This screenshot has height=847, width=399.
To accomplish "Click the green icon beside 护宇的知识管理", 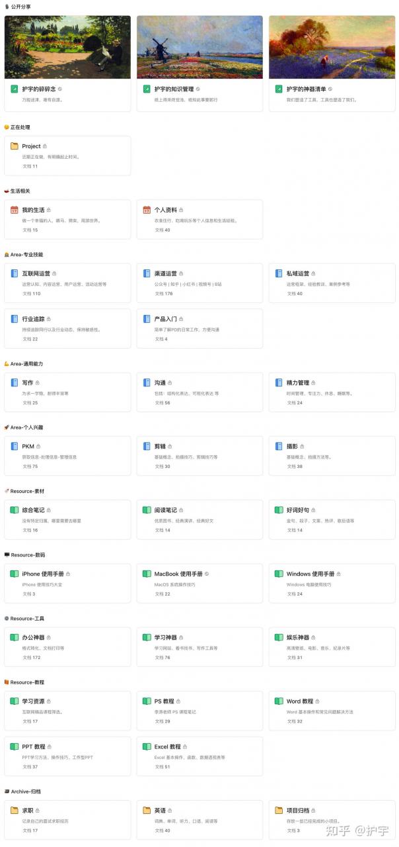I will pyautogui.click(x=147, y=89).
